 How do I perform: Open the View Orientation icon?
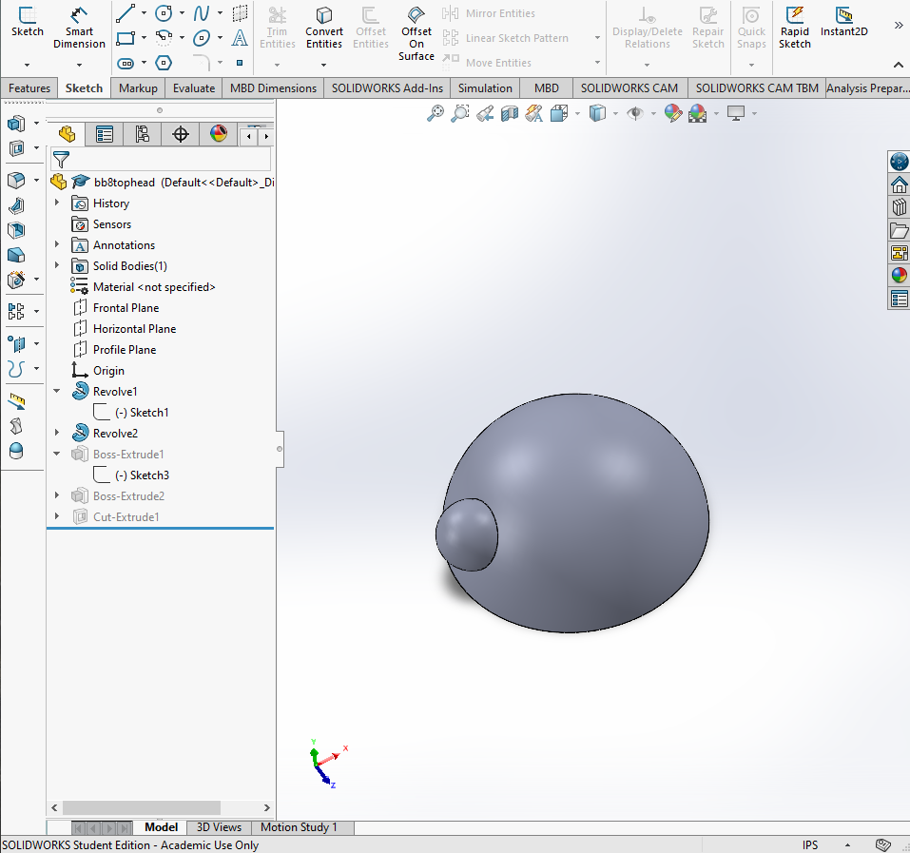(559, 113)
